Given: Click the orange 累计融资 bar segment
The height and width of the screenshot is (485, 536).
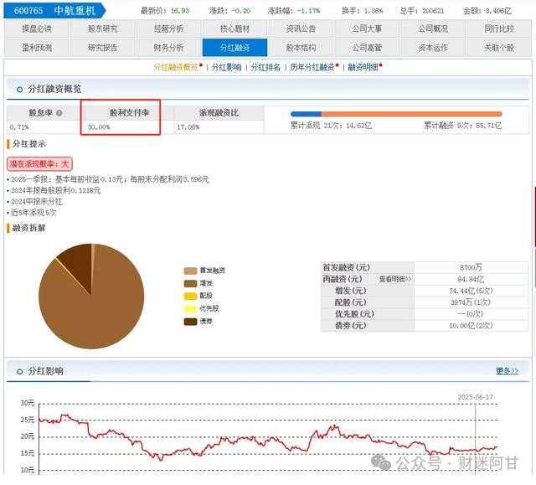Looking at the screenshot, I should pyautogui.click(x=411, y=114).
